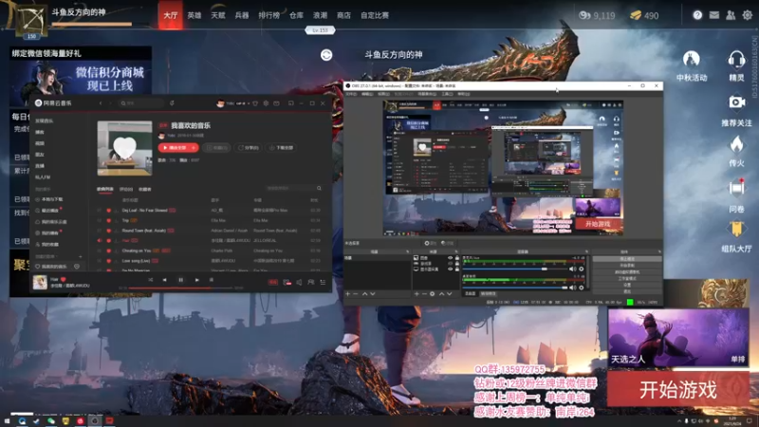Switch NetEase Music to mini mode
759x427 pixels.
pyautogui.click(x=291, y=103)
